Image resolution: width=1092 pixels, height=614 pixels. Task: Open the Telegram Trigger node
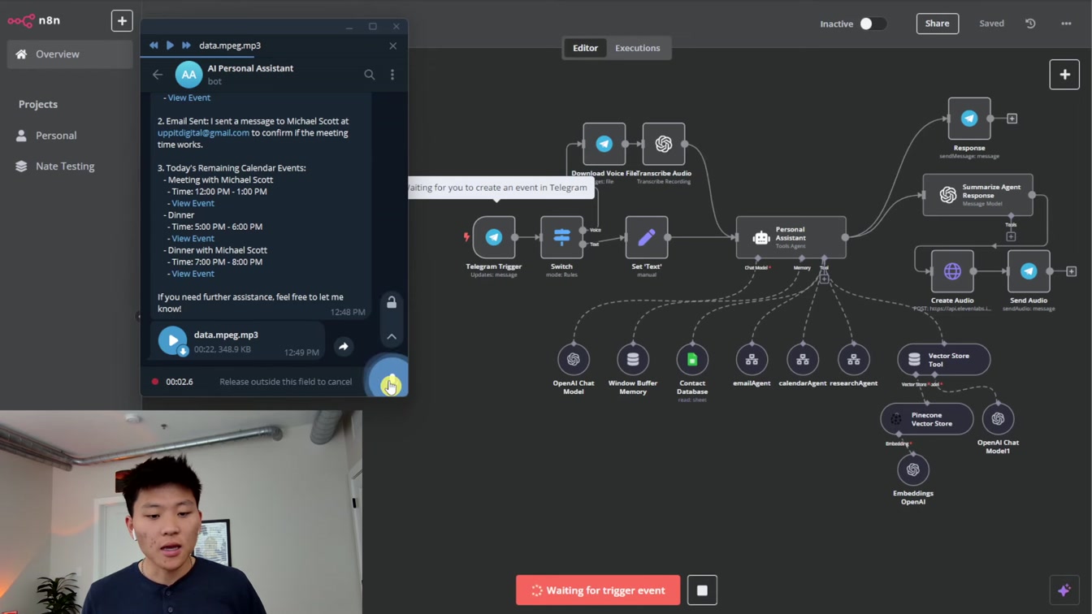click(494, 237)
